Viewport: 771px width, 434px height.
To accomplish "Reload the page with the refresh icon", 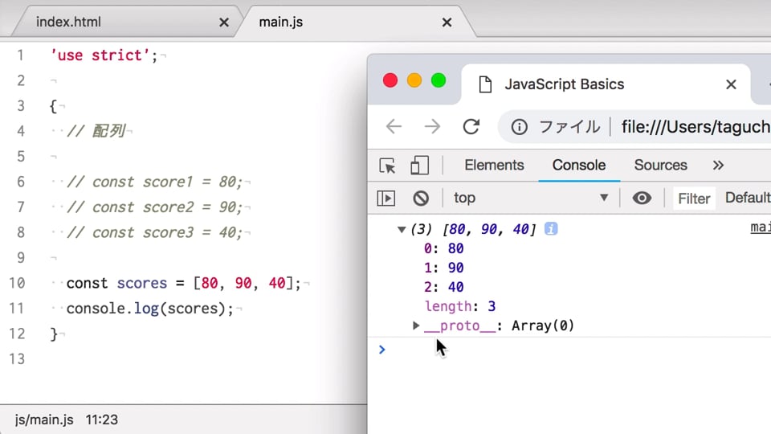I will click(x=471, y=126).
